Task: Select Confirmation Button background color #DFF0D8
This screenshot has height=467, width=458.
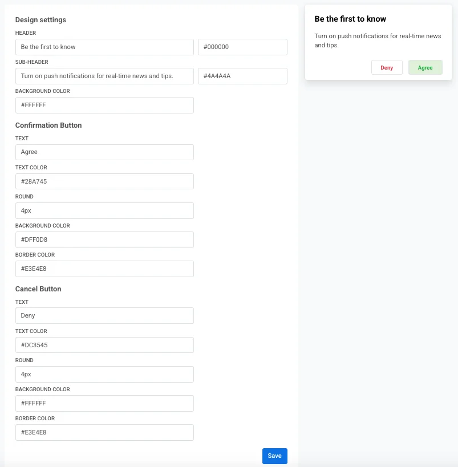Action: click(104, 239)
